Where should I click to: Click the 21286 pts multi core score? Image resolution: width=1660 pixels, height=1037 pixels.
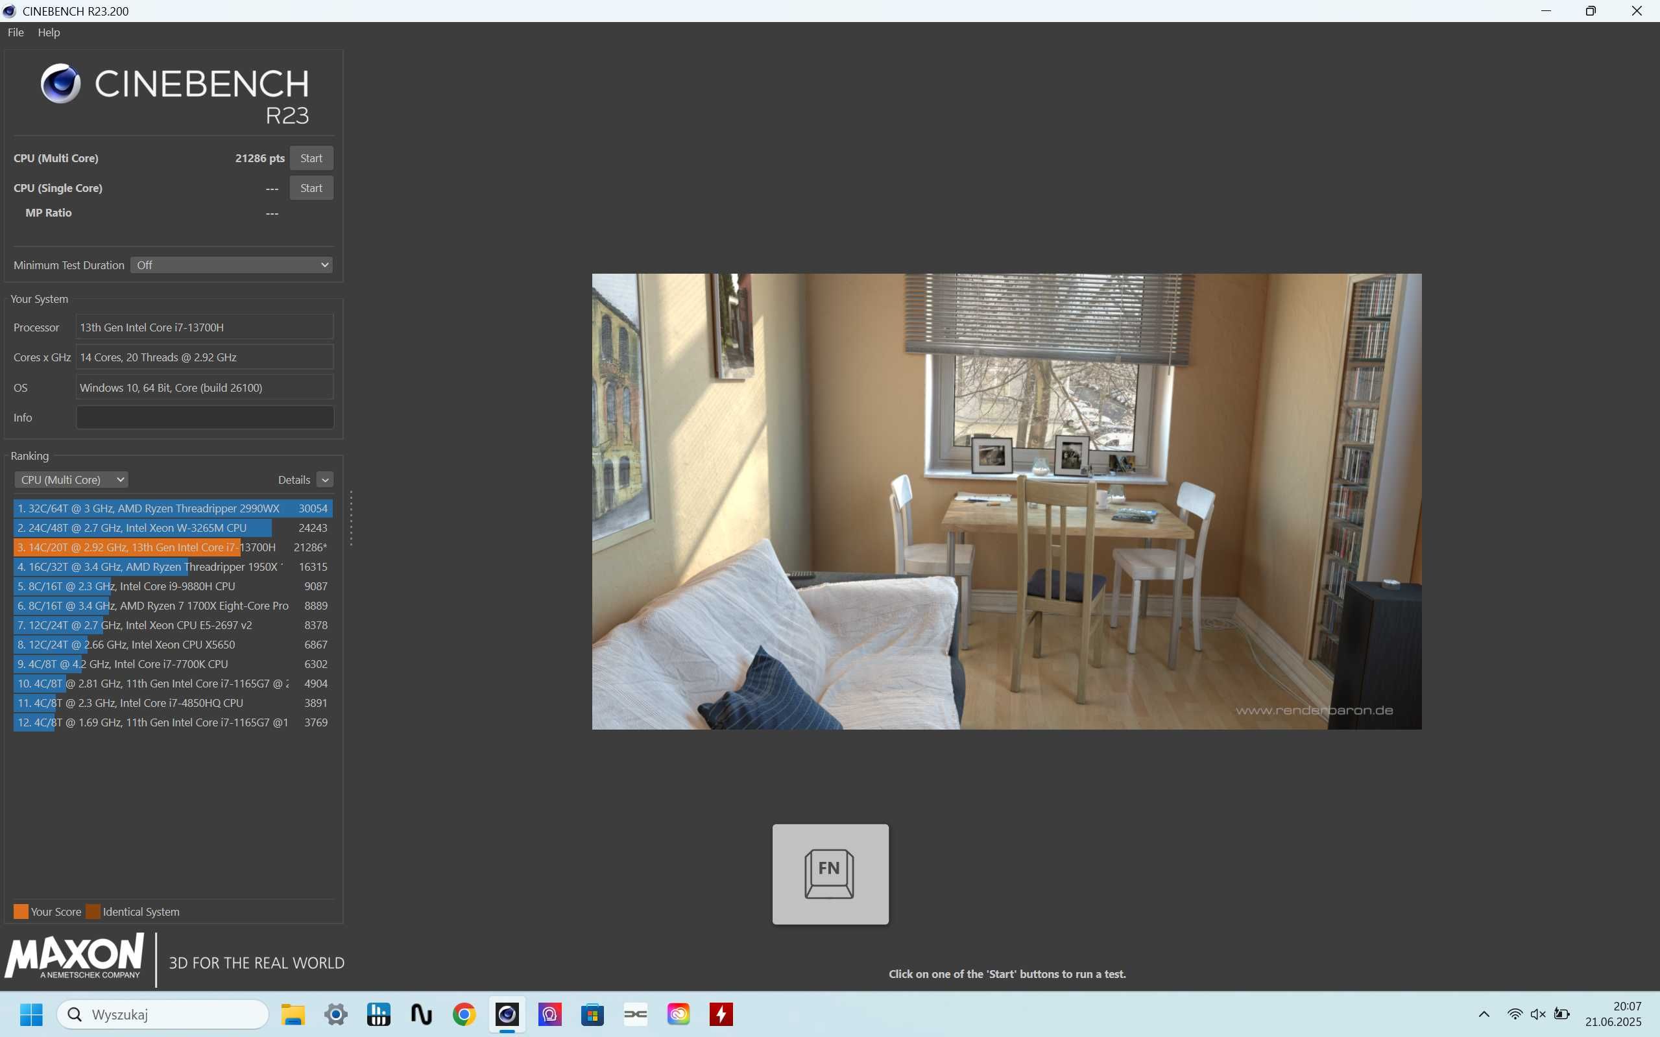pos(260,158)
